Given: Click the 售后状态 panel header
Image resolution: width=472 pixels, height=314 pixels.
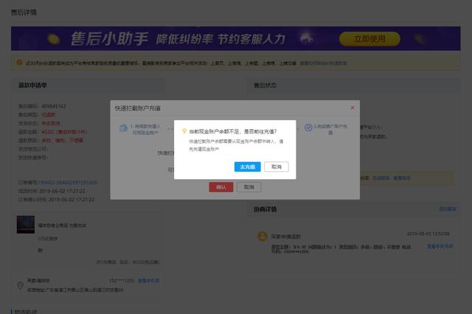Looking at the screenshot, I should coord(265,86).
